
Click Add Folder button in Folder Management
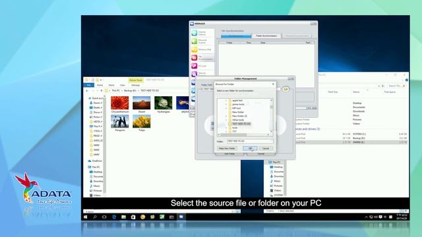coord(229,154)
